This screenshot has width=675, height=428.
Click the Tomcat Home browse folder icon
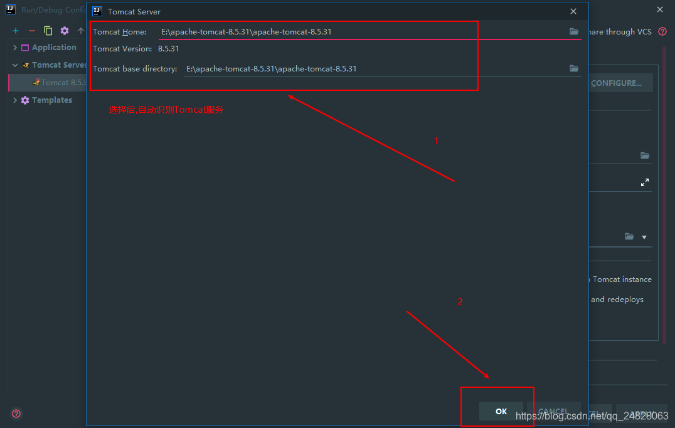pos(574,31)
